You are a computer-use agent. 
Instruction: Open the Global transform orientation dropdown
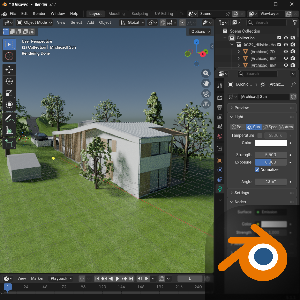click(132, 23)
